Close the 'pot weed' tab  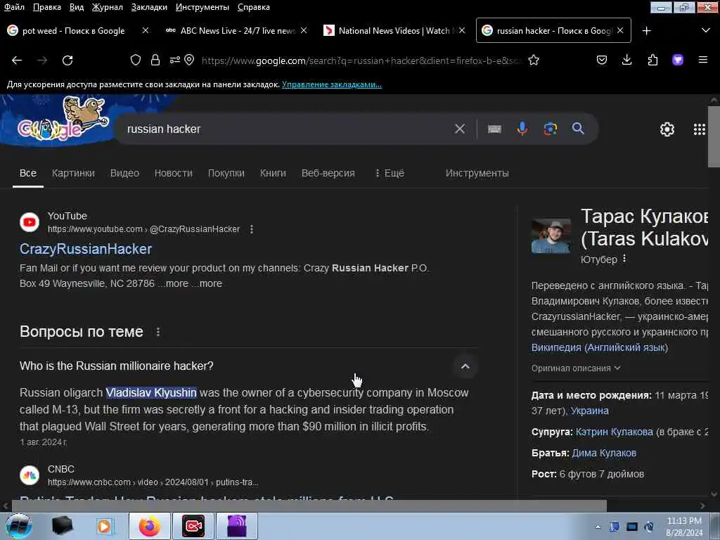(x=146, y=31)
